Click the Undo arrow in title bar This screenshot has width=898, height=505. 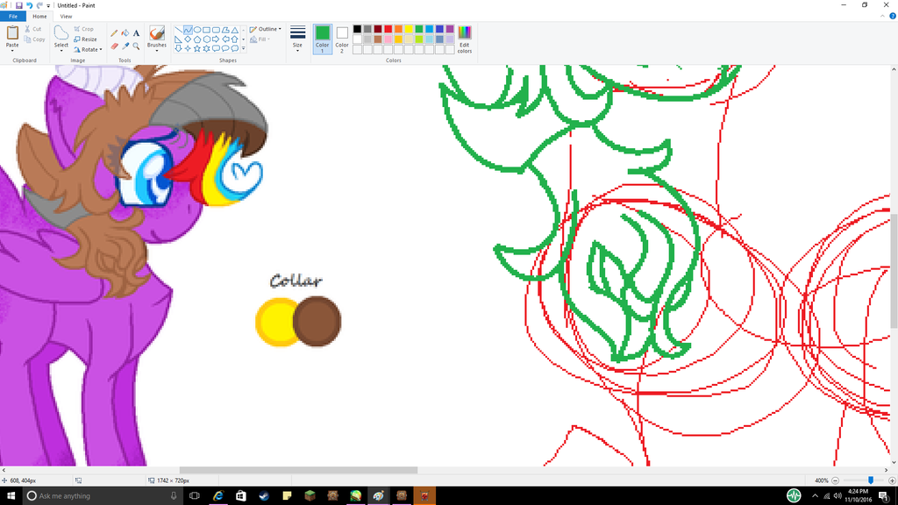[29, 5]
